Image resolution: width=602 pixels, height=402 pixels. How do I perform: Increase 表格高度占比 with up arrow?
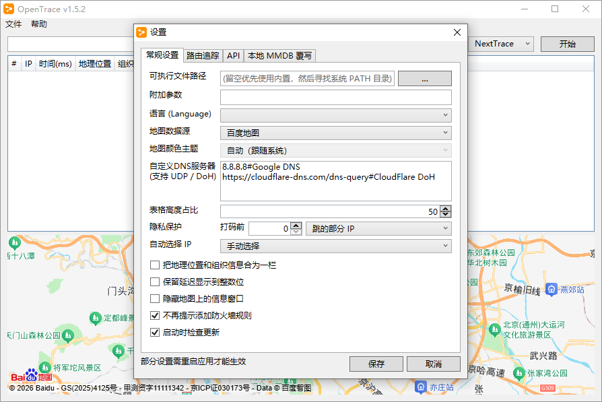(445, 209)
